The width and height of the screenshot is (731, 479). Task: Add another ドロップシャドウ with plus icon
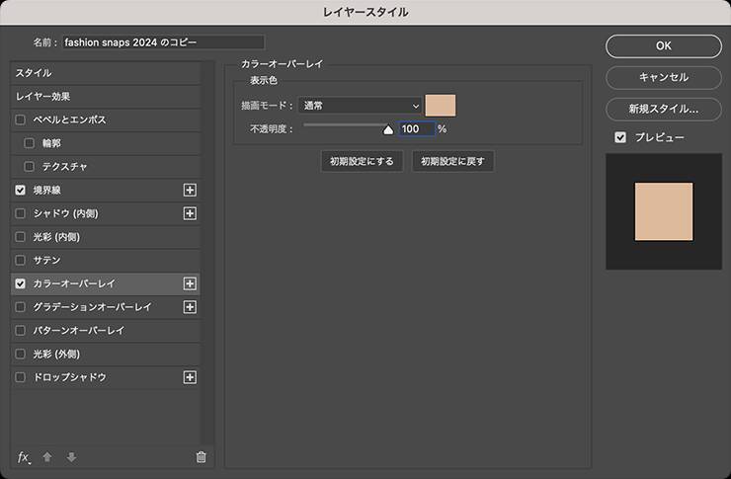pyautogui.click(x=191, y=377)
